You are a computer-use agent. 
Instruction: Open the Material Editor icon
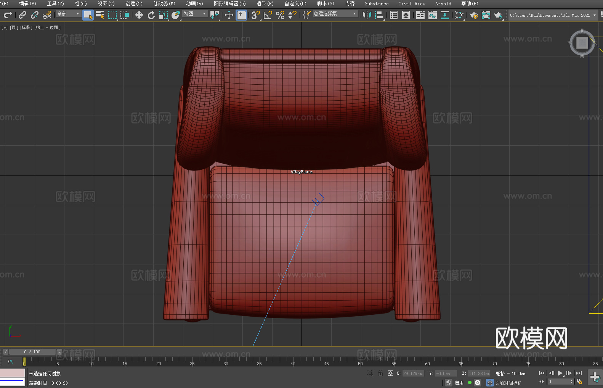pos(459,15)
